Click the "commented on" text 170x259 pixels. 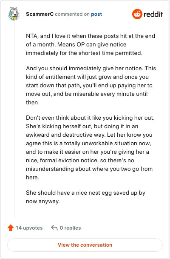tap(72, 14)
